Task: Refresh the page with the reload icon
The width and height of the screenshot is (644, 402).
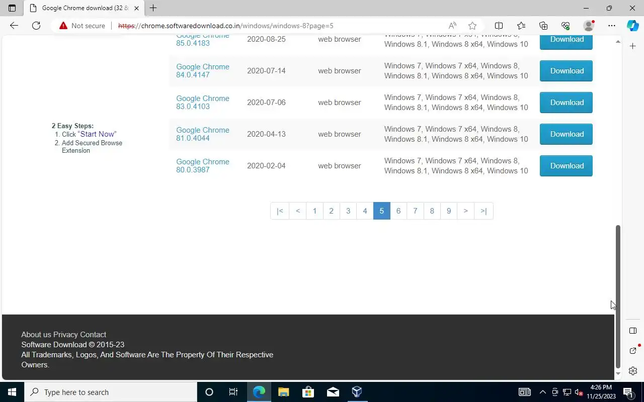Action: (36, 26)
